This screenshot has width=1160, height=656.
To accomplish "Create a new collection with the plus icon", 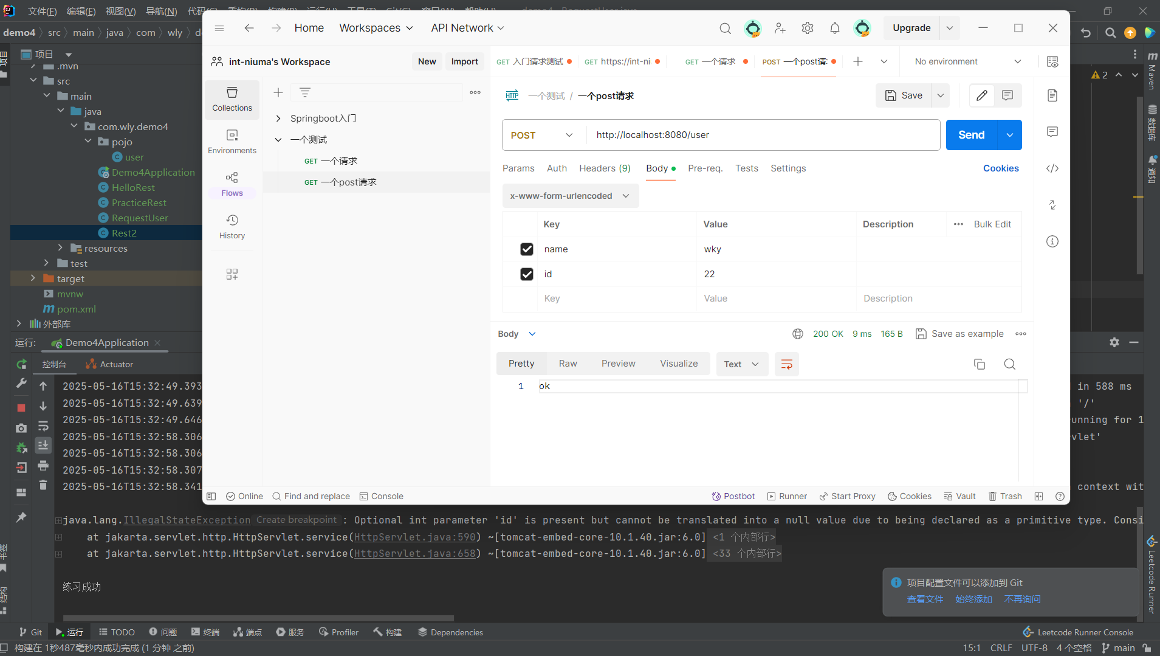I will tap(278, 92).
